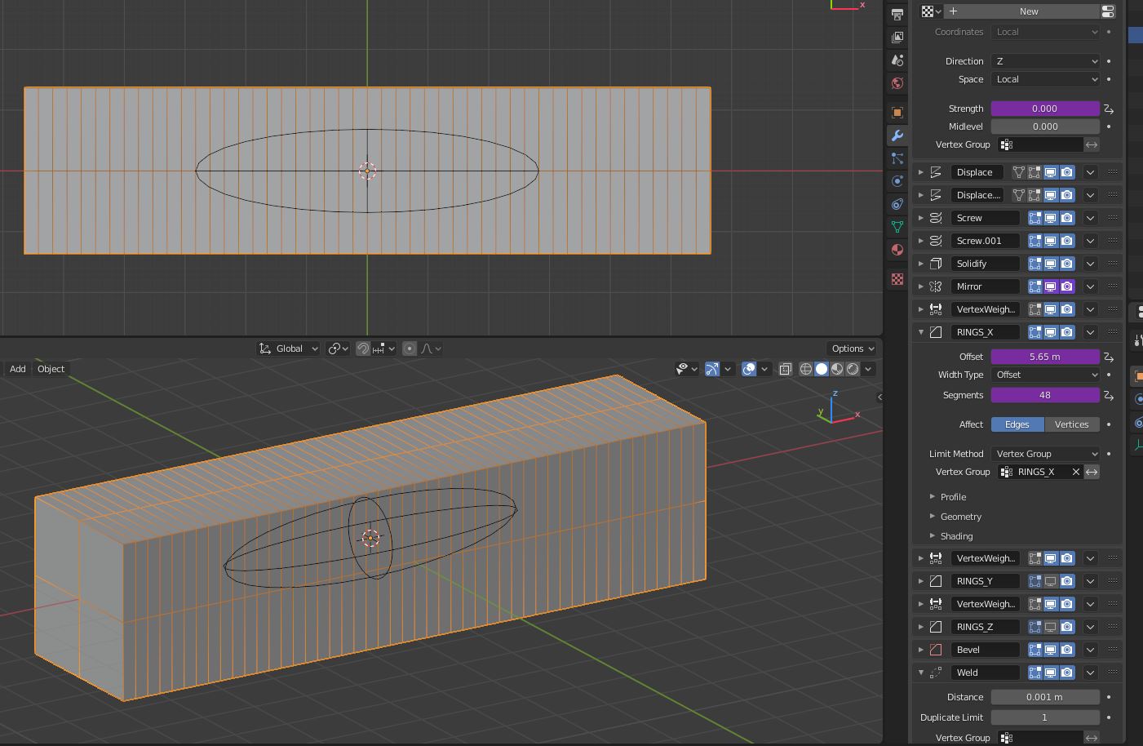Toggle Bevel modifier render camera icon
Image resolution: width=1143 pixels, height=746 pixels.
(1067, 650)
